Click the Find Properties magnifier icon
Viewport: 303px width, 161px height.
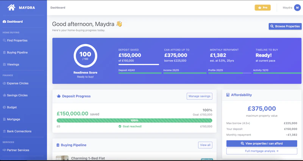[x=4, y=41]
